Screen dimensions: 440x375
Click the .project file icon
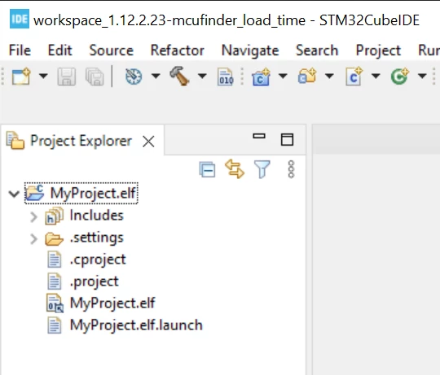pos(54,281)
